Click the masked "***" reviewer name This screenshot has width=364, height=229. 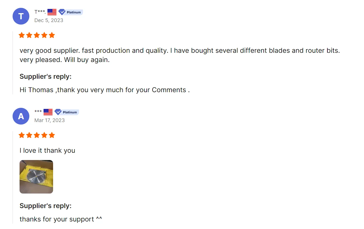[x=38, y=112]
